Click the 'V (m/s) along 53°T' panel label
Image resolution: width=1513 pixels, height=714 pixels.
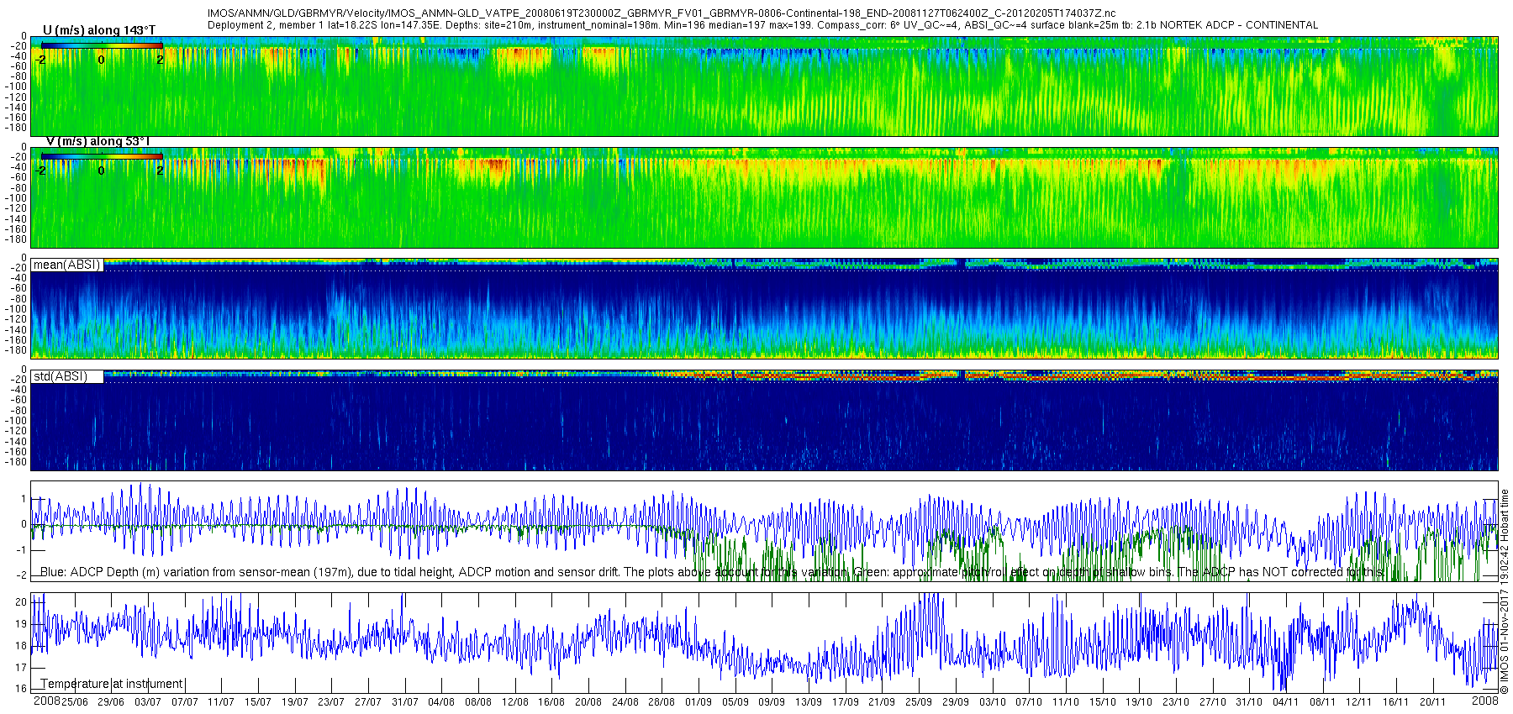pyautogui.click(x=98, y=141)
